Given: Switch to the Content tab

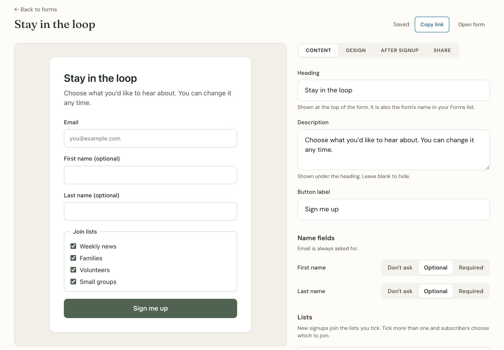Looking at the screenshot, I should (318, 50).
